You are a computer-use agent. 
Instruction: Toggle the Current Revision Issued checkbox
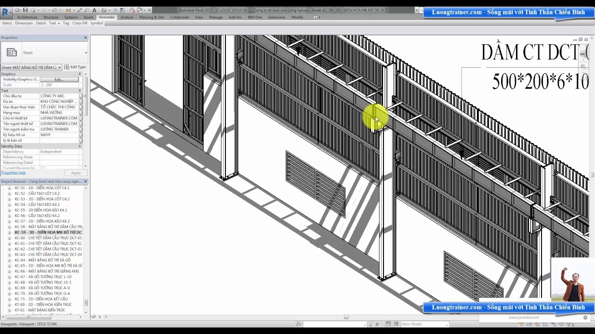tap(43, 168)
